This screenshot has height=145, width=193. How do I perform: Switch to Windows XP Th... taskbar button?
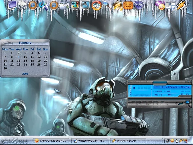89,140
